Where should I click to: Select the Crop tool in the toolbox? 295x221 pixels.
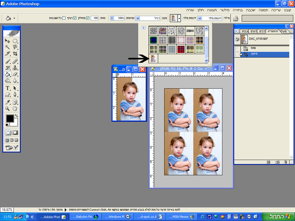click(15, 54)
